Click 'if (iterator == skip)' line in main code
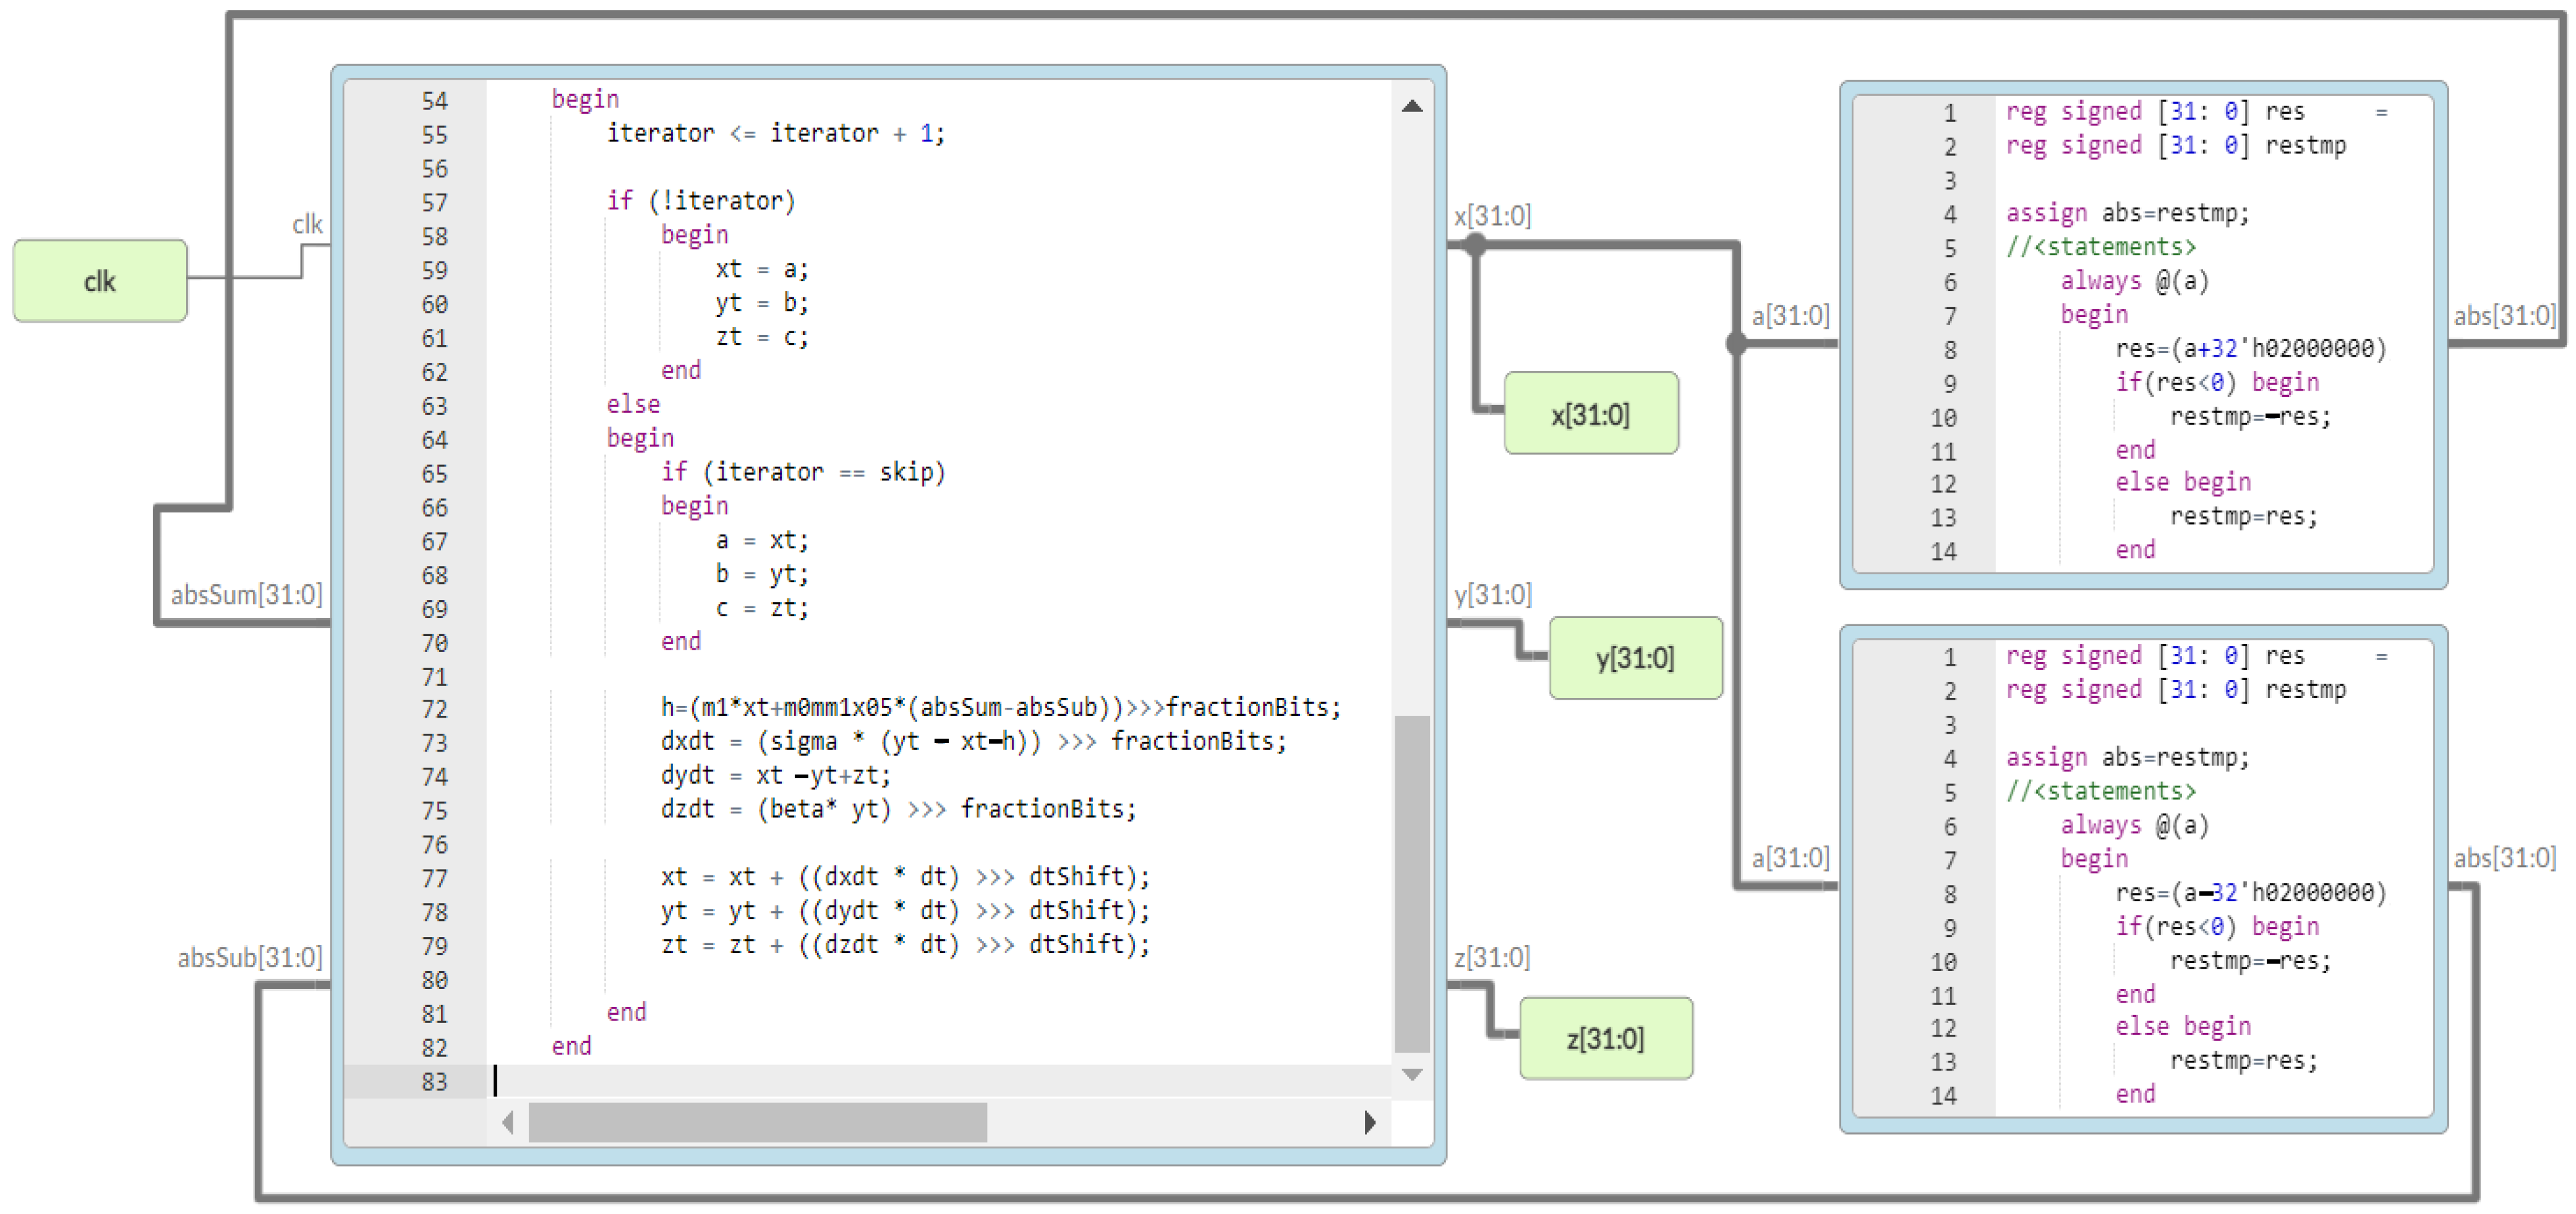This screenshot has width=2576, height=1214. (x=803, y=472)
